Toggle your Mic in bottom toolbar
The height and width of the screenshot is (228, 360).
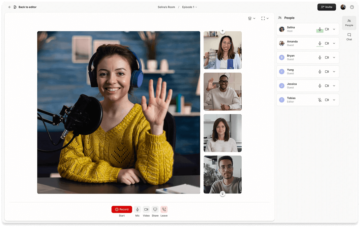(x=137, y=210)
